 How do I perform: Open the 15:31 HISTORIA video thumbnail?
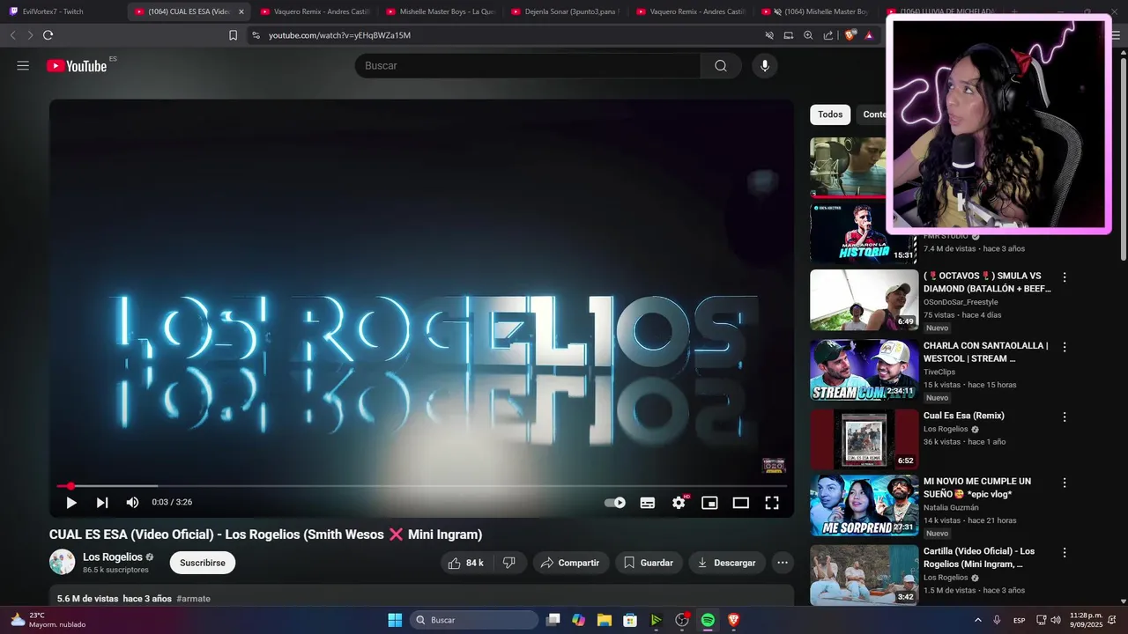coord(864,234)
